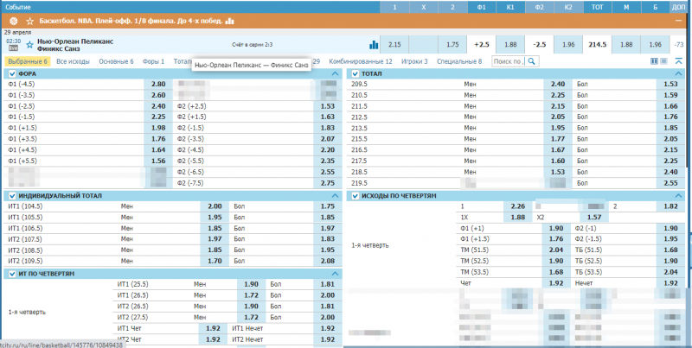692x348 pixels.
Task: Switch to single-column layout view icon
Action: pyautogui.click(x=665, y=61)
